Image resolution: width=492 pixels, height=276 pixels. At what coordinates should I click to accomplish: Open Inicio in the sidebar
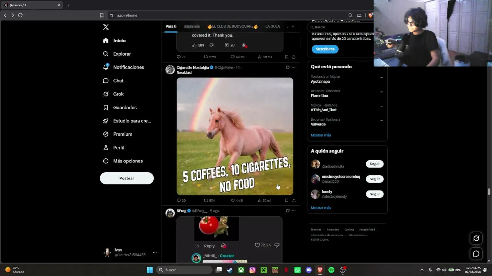pos(115,41)
